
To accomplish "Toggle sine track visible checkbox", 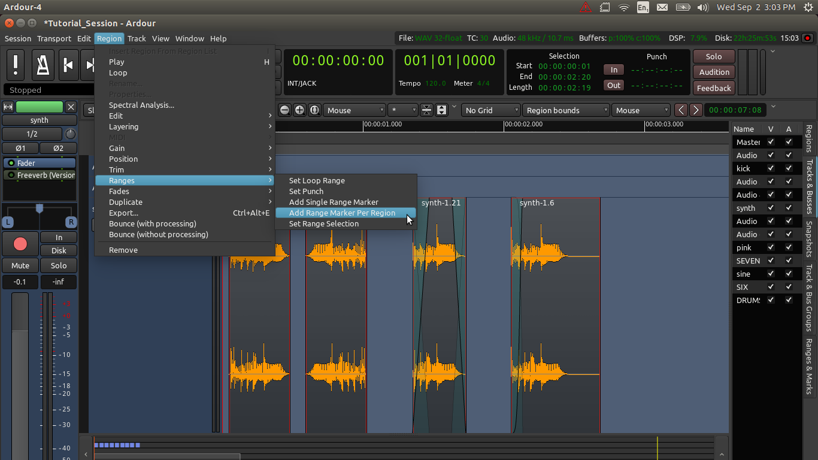I will (771, 274).
